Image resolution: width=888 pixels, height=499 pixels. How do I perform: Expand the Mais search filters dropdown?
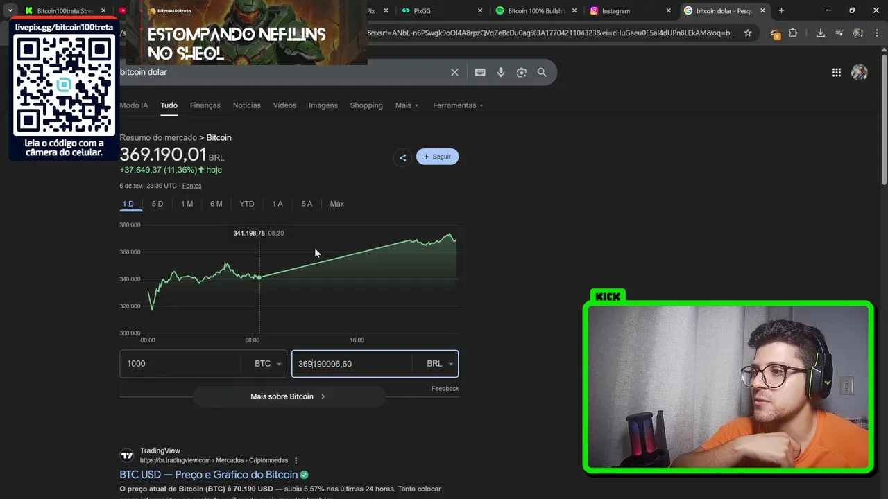pos(407,105)
